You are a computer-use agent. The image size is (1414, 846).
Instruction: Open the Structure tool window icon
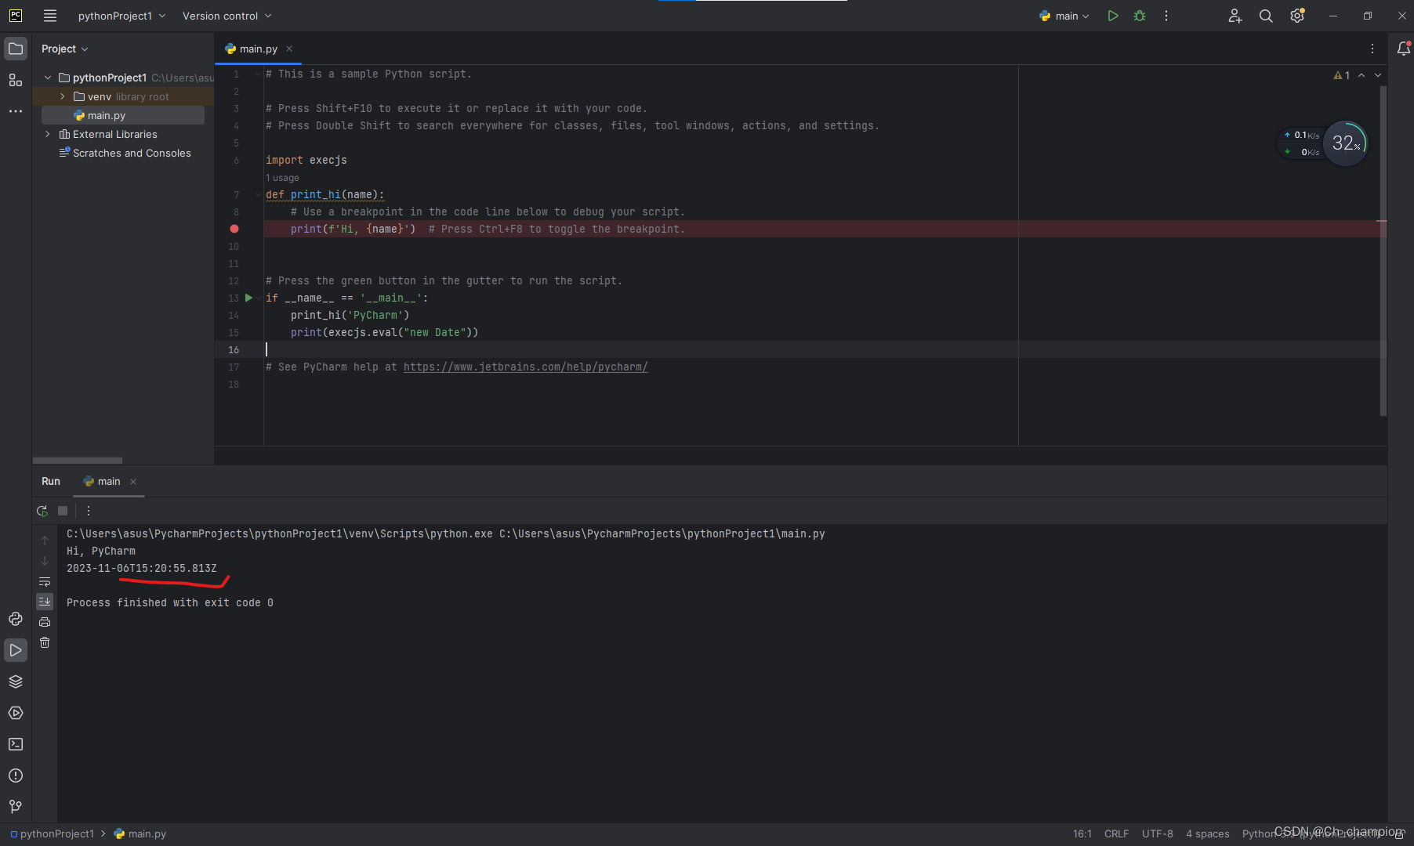click(16, 80)
